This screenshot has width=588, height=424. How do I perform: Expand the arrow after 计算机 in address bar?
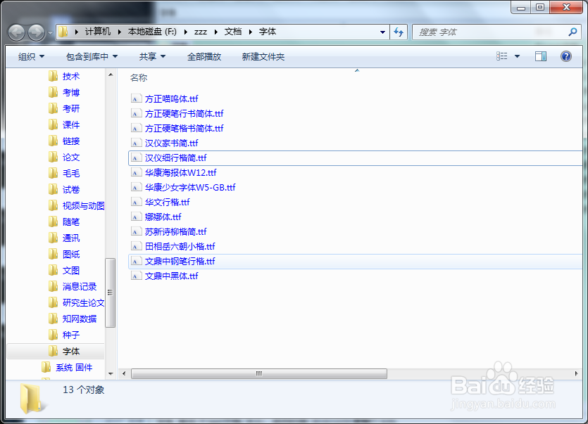click(x=120, y=32)
